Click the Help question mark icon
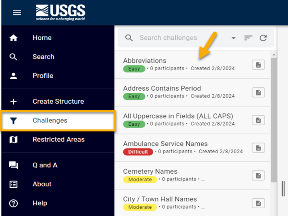 pyautogui.click(x=13, y=204)
